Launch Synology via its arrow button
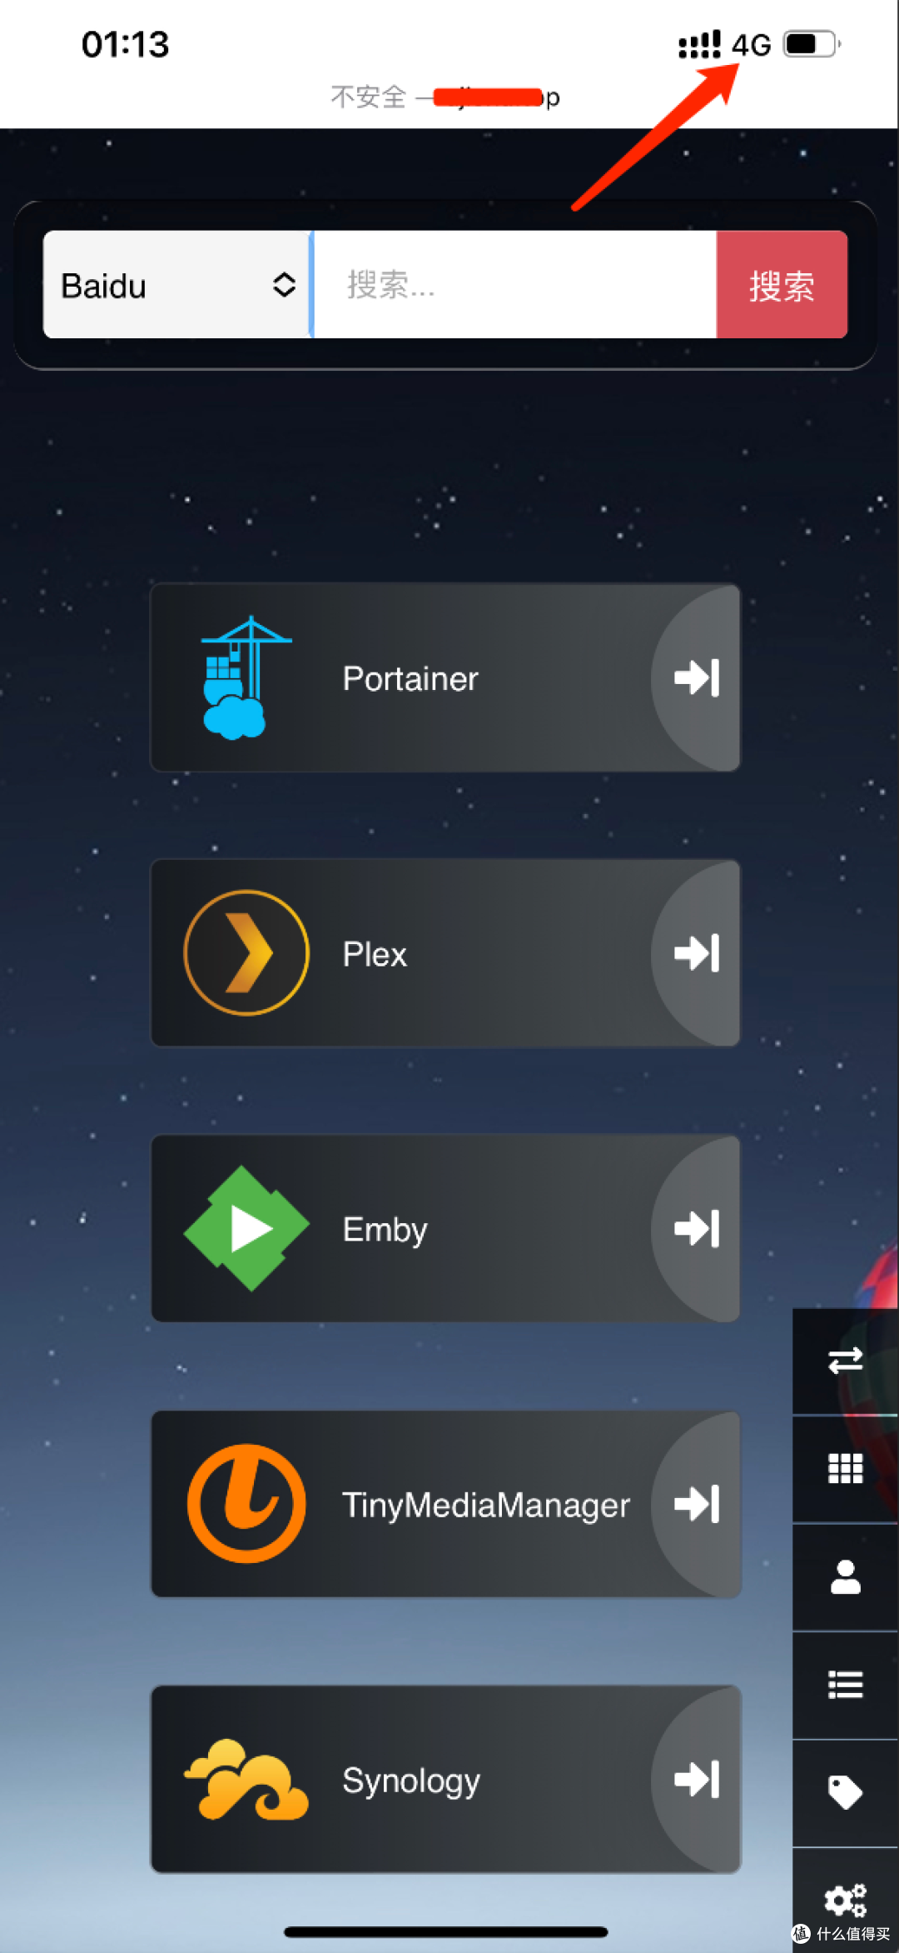Screen dimensions: 899x1953 pyautogui.click(x=696, y=1779)
